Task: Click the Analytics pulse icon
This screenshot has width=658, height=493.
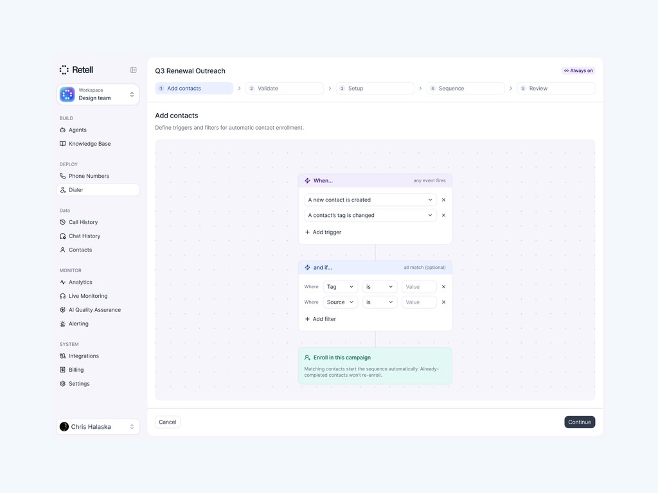Action: pos(62,282)
